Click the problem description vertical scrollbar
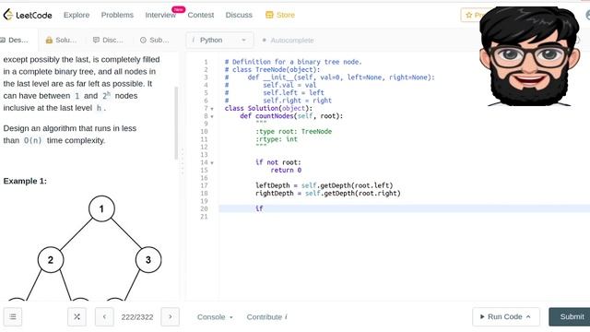The image size is (590, 332). [176, 123]
